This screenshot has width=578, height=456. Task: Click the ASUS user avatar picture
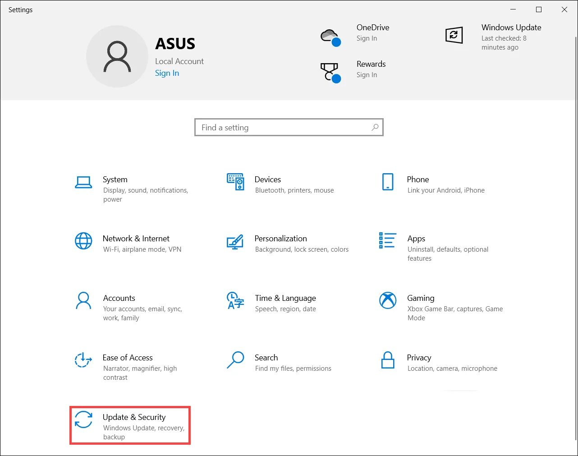117,56
